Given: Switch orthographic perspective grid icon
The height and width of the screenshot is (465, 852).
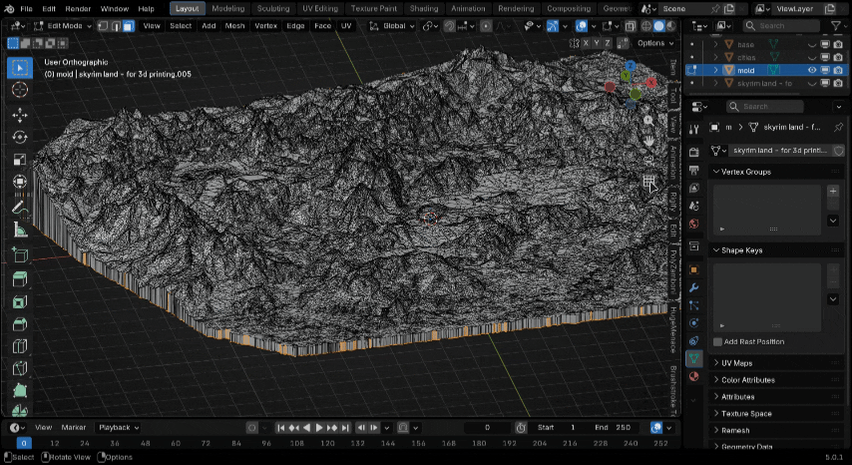Looking at the screenshot, I should tap(648, 181).
